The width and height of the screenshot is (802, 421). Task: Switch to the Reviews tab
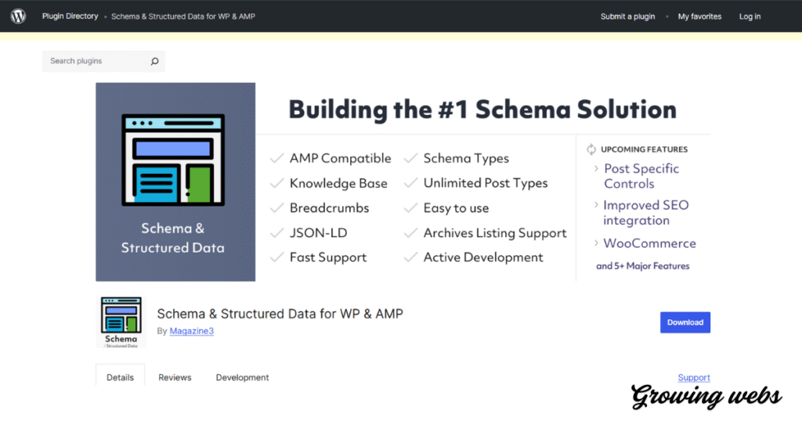coord(175,377)
